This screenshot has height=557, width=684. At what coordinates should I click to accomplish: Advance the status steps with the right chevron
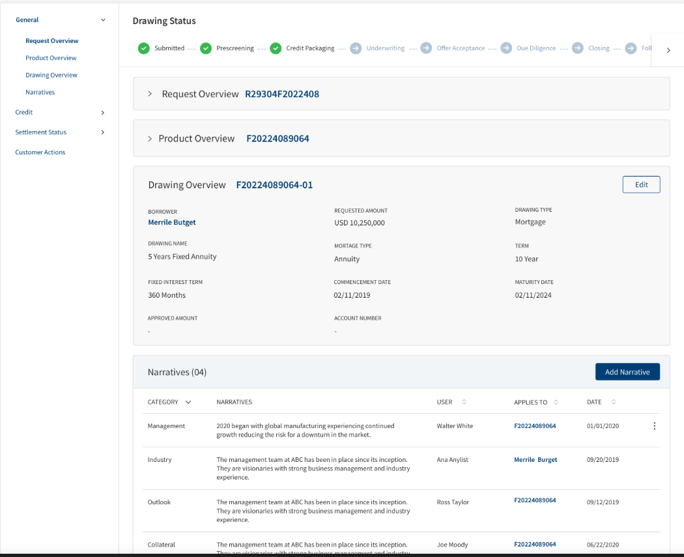tap(668, 50)
